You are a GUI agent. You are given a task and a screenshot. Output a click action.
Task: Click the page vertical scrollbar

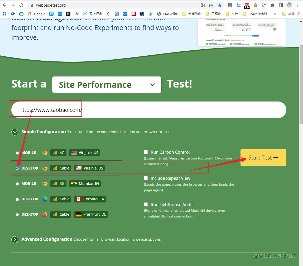301,85
